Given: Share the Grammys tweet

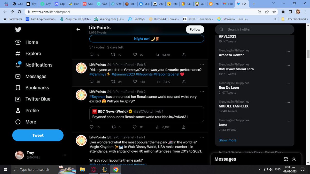Looking at the screenshot, I should click(x=184, y=82).
